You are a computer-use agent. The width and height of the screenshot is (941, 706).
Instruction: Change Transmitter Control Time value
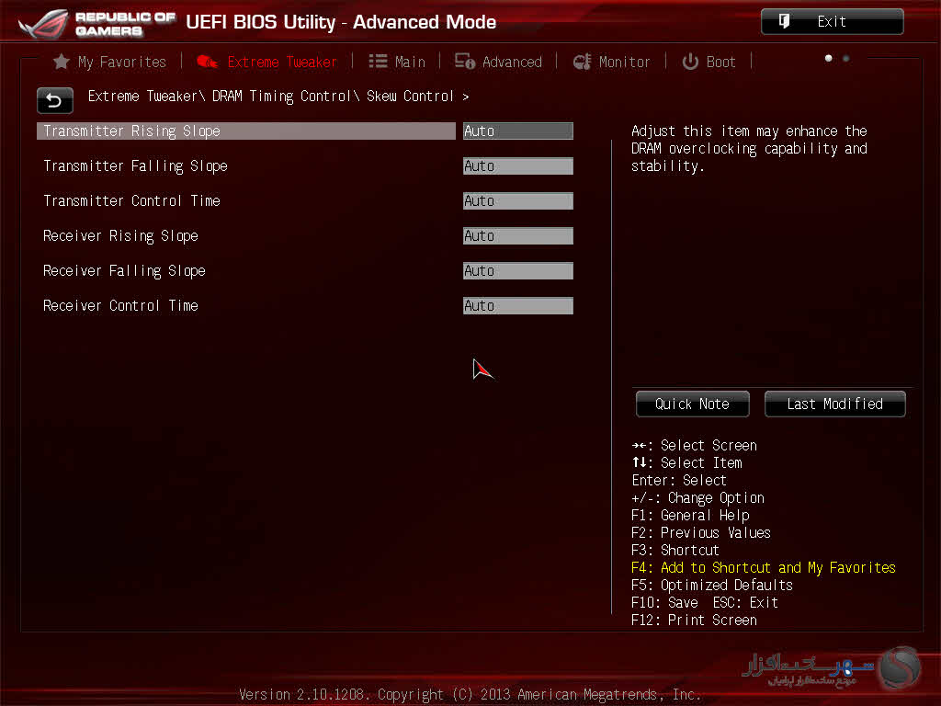pos(517,201)
